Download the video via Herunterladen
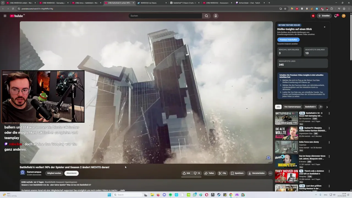Viewport: 352px width, 198px height. coord(256,173)
